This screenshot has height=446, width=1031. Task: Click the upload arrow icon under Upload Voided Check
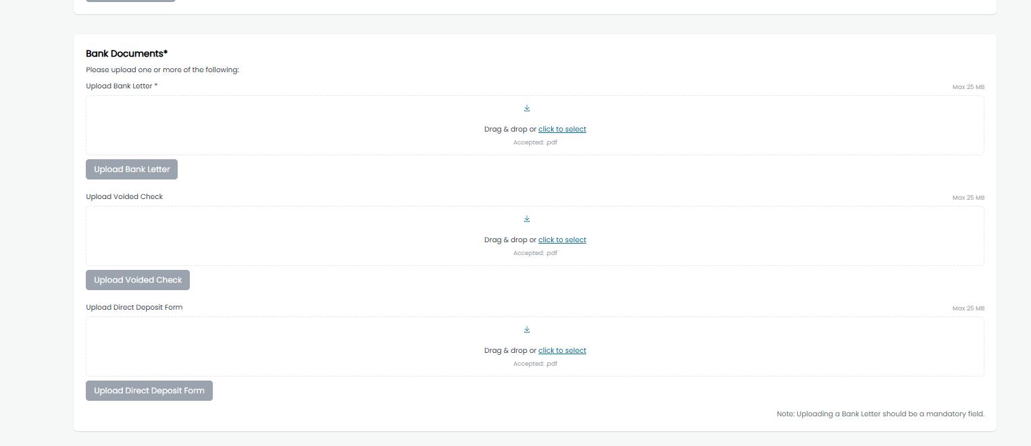tap(527, 219)
